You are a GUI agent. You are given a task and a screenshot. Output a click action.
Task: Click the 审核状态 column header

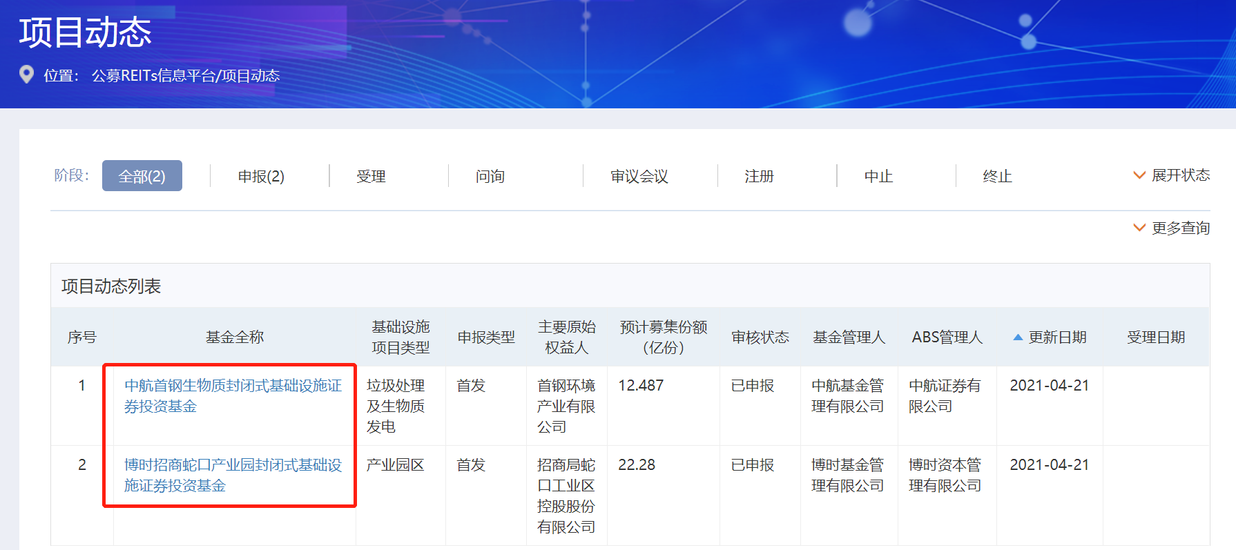[760, 337]
